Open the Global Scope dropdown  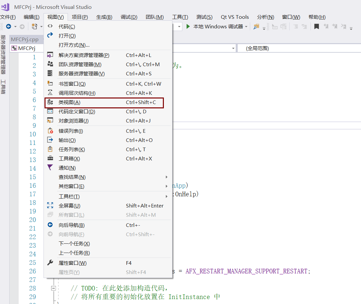click(x=299, y=48)
